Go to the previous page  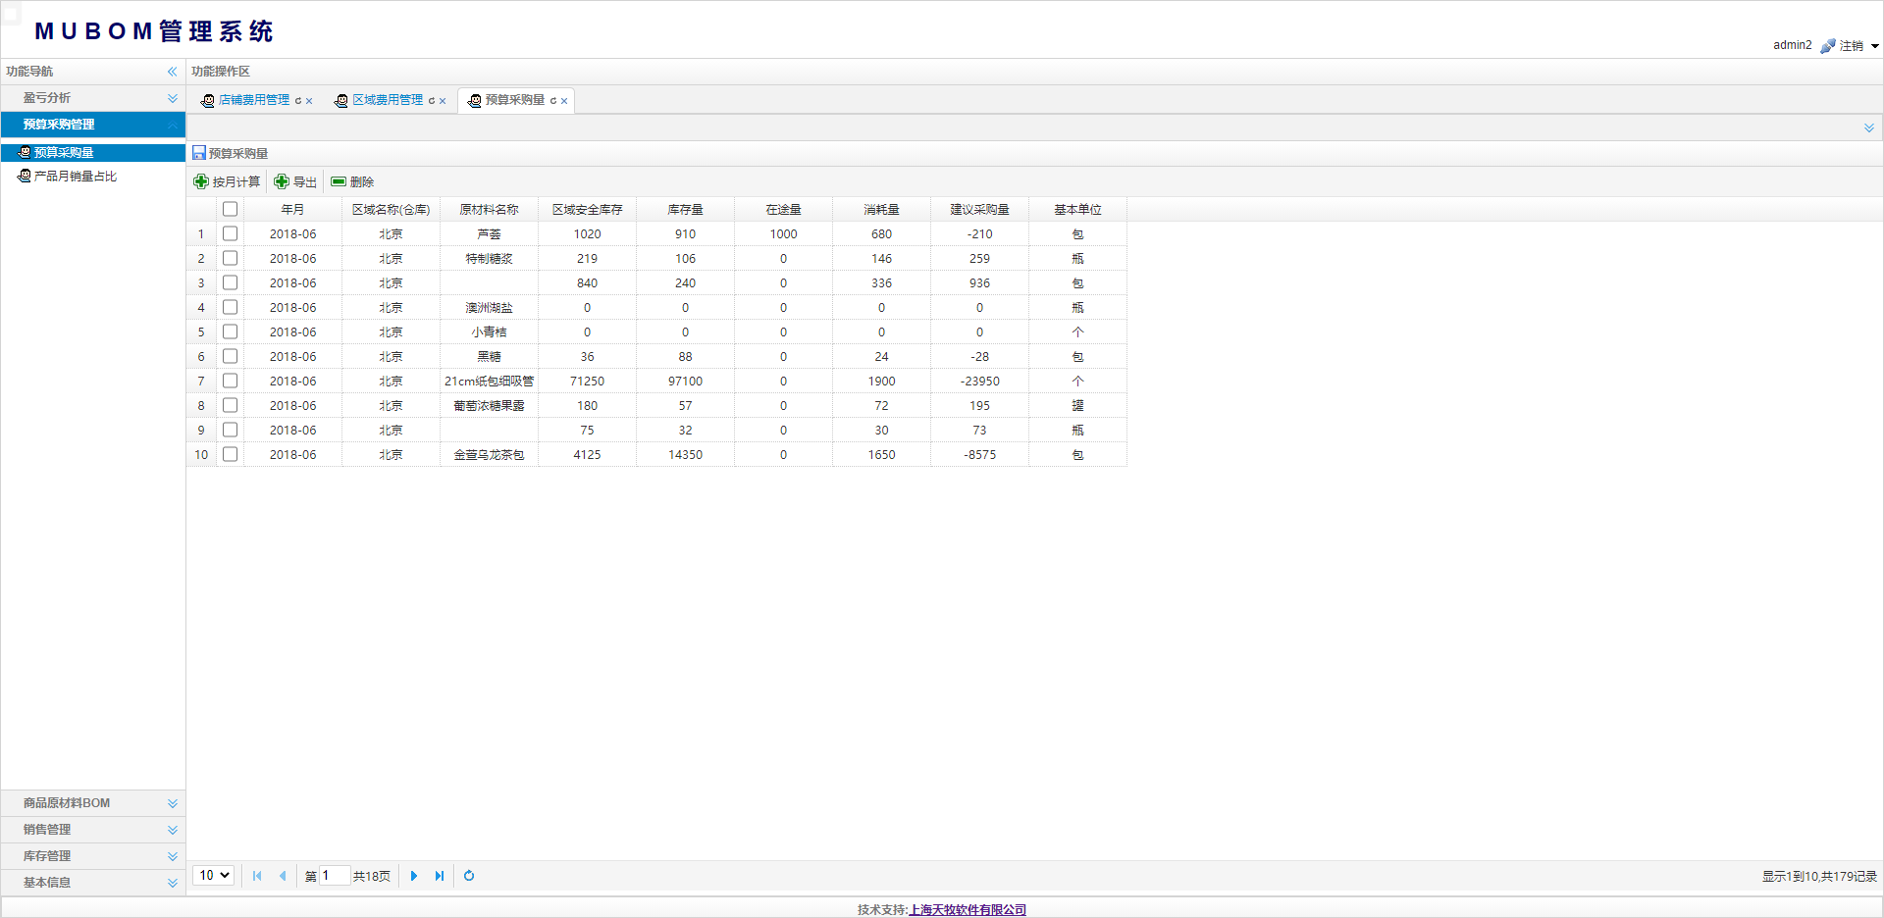tap(283, 876)
